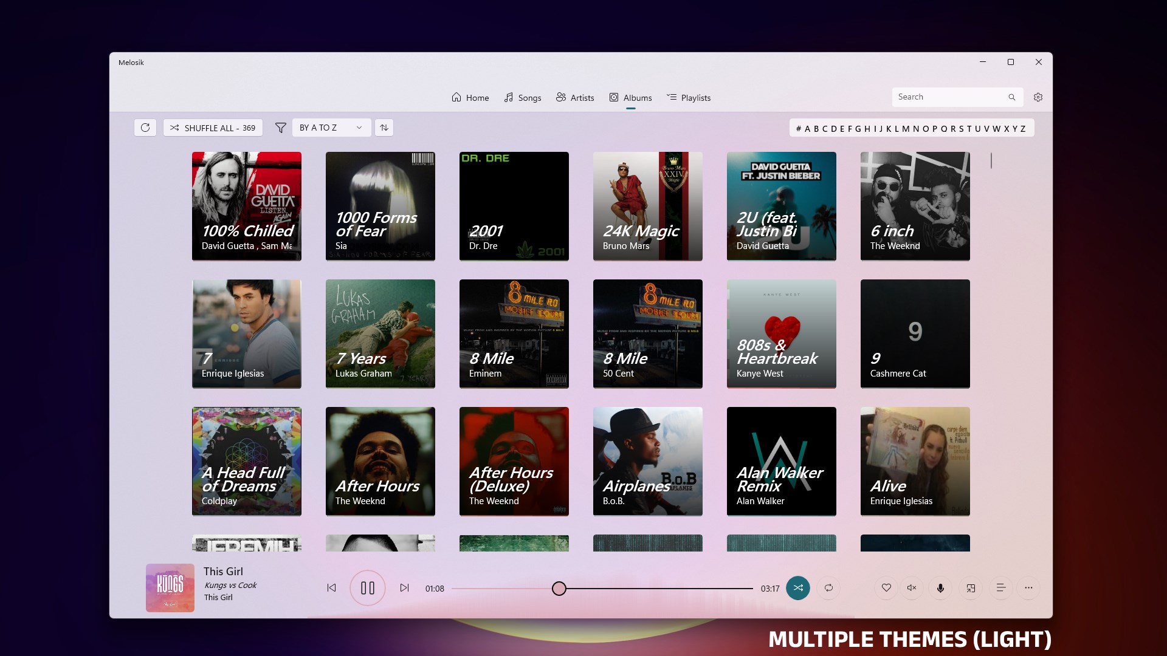Toggle repeat mode button

(x=828, y=588)
